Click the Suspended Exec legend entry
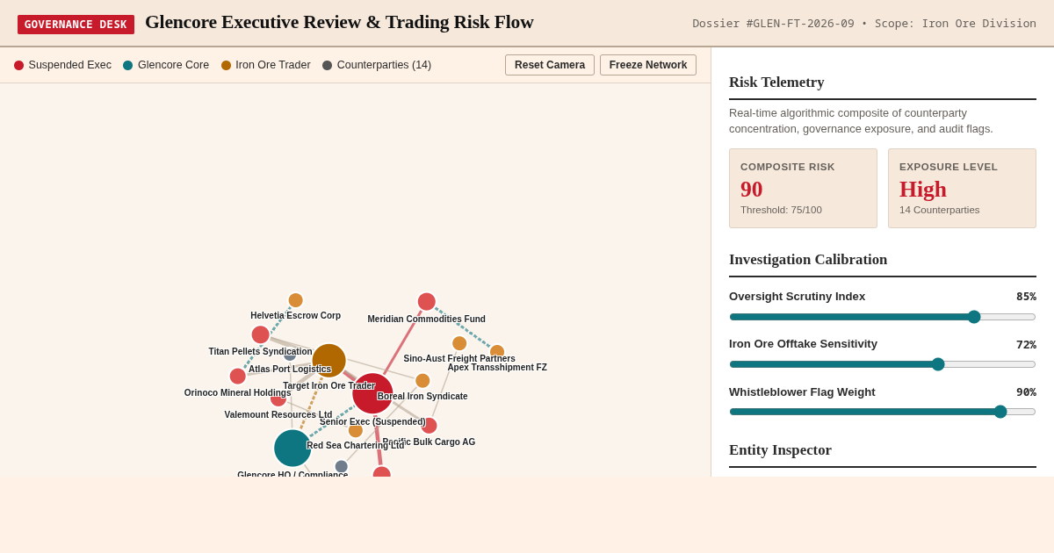The height and width of the screenshot is (553, 1054). [63, 65]
